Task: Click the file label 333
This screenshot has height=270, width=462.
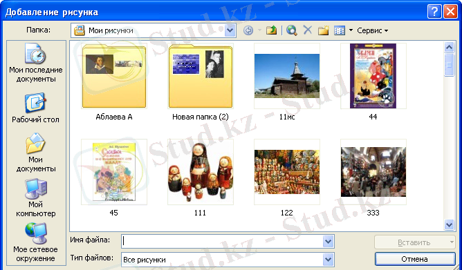Action: [373, 213]
